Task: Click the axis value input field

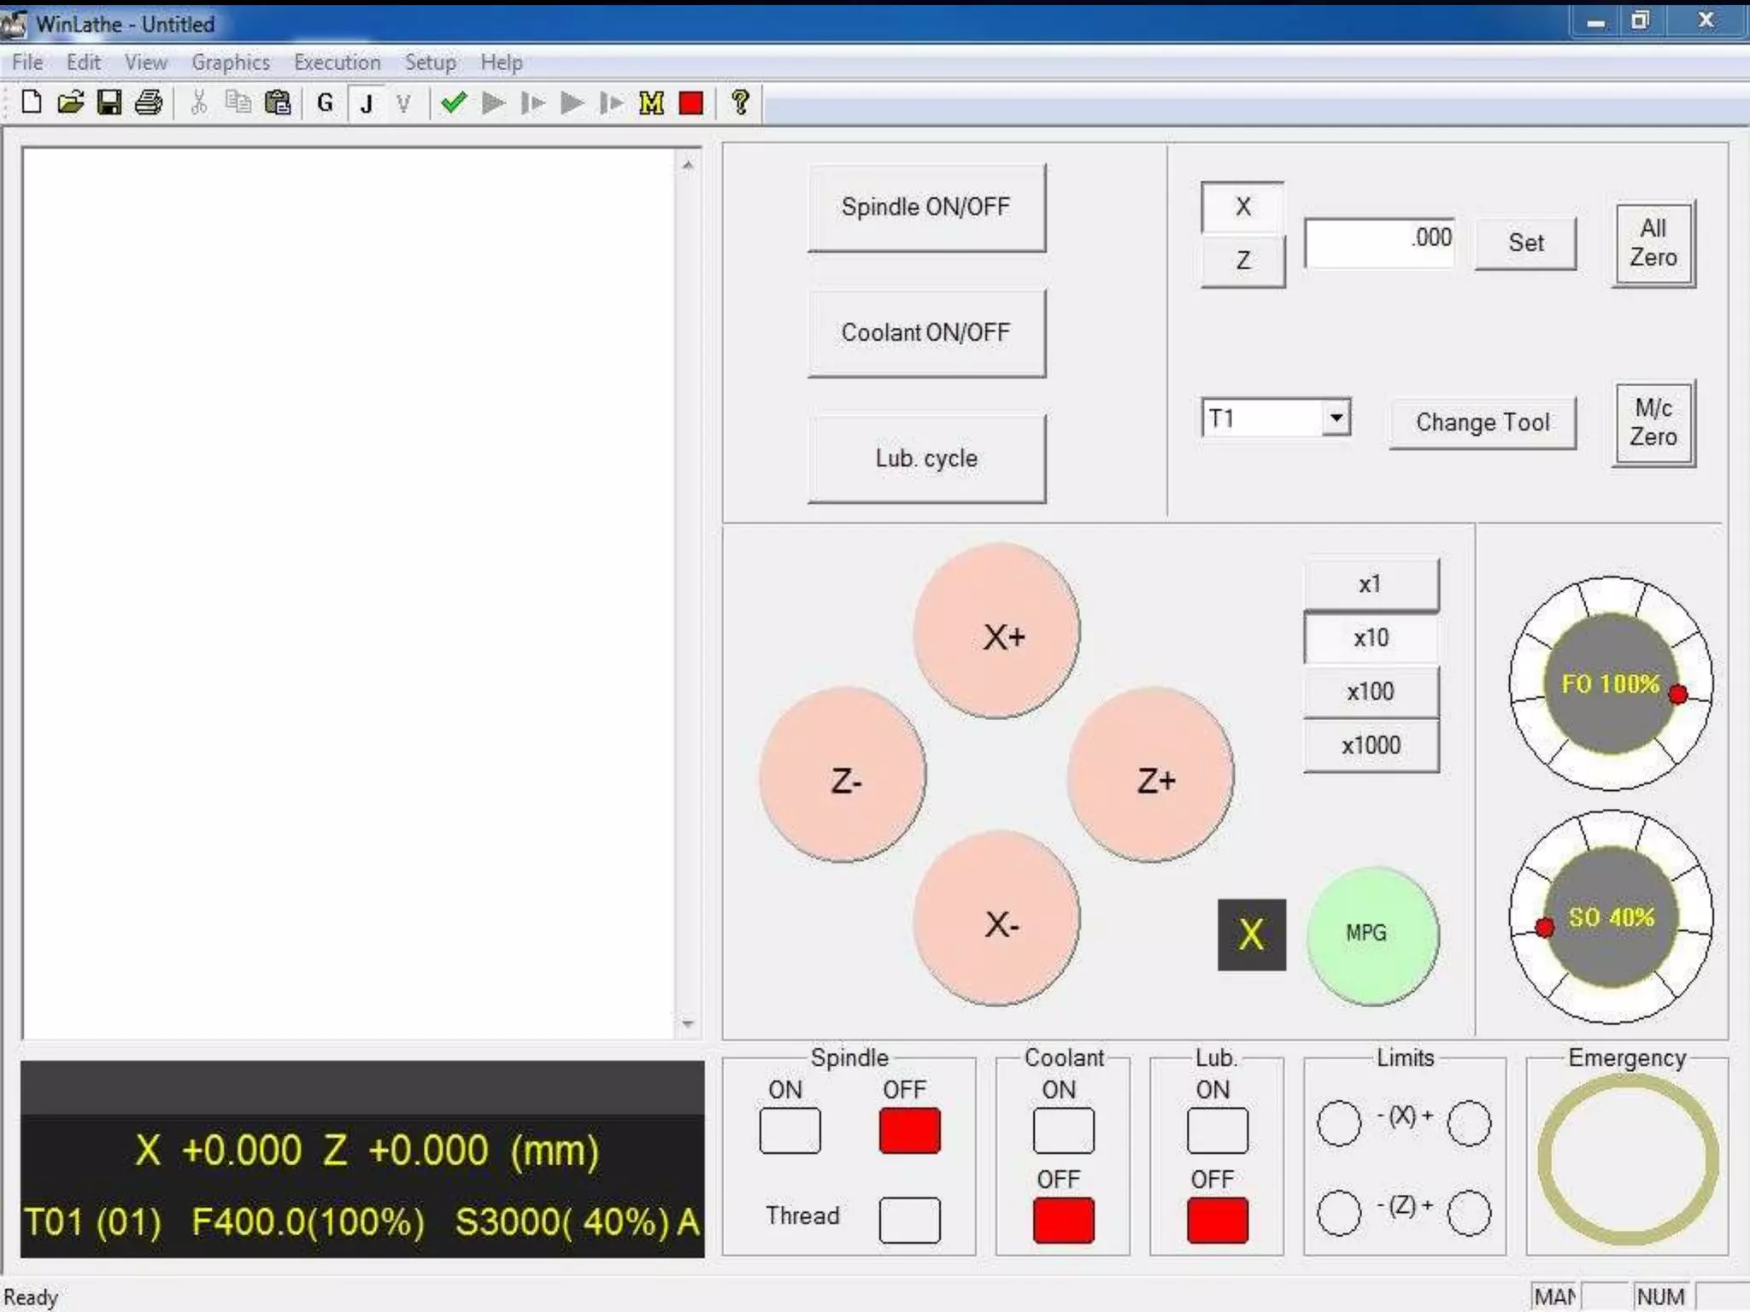Action: click(x=1379, y=243)
